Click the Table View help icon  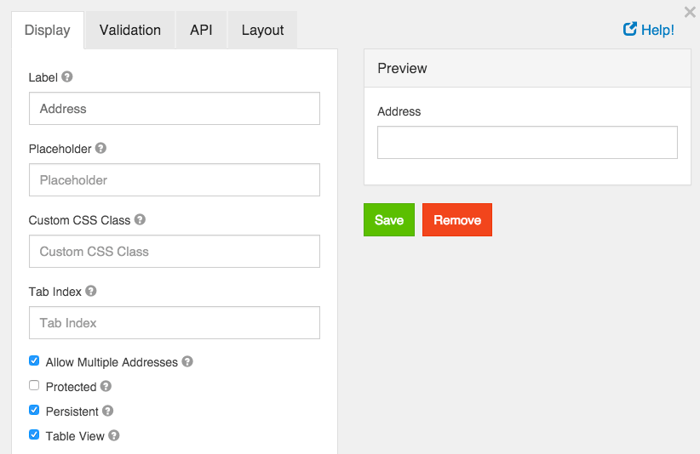click(x=113, y=435)
